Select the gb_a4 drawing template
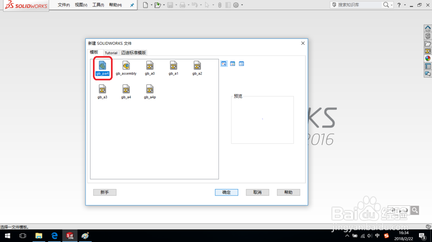The image size is (432, 242). click(x=126, y=92)
